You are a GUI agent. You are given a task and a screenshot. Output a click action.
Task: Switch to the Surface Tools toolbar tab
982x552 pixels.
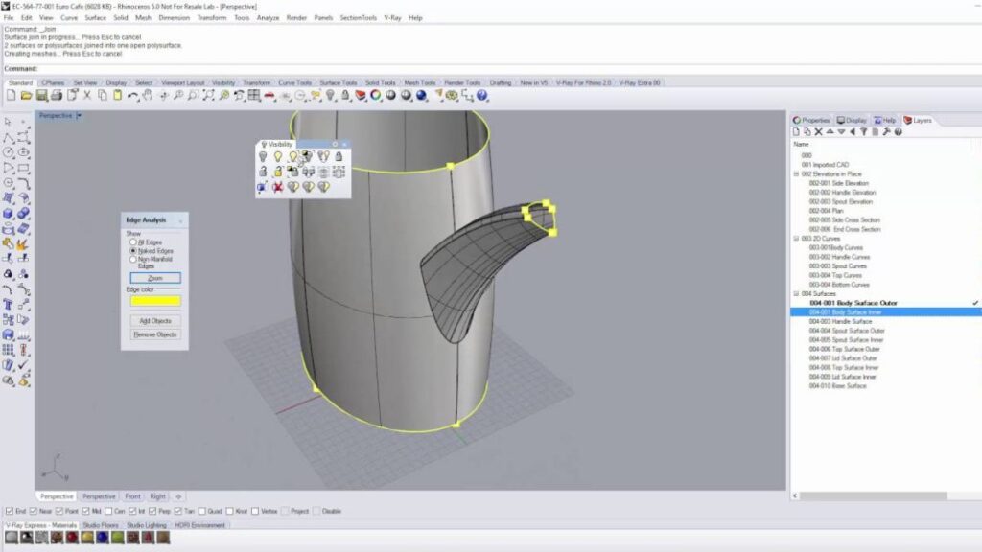coord(338,83)
